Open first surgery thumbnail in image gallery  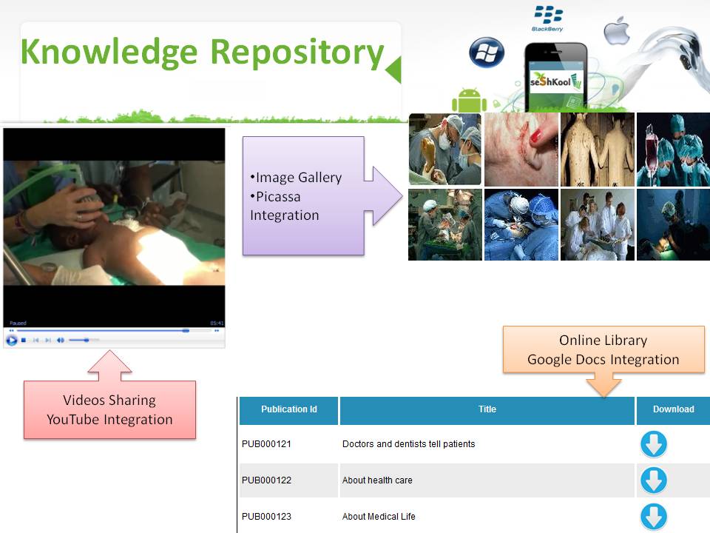coord(444,149)
